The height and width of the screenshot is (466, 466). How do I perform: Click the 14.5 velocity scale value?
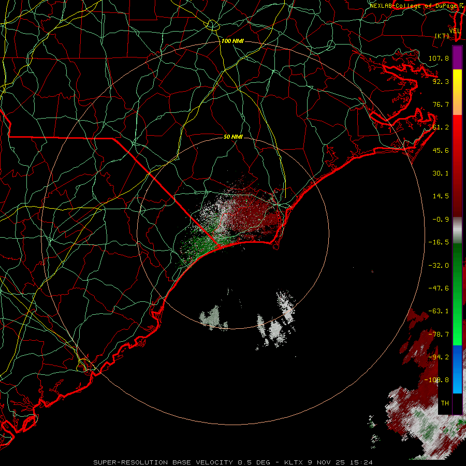click(x=441, y=196)
